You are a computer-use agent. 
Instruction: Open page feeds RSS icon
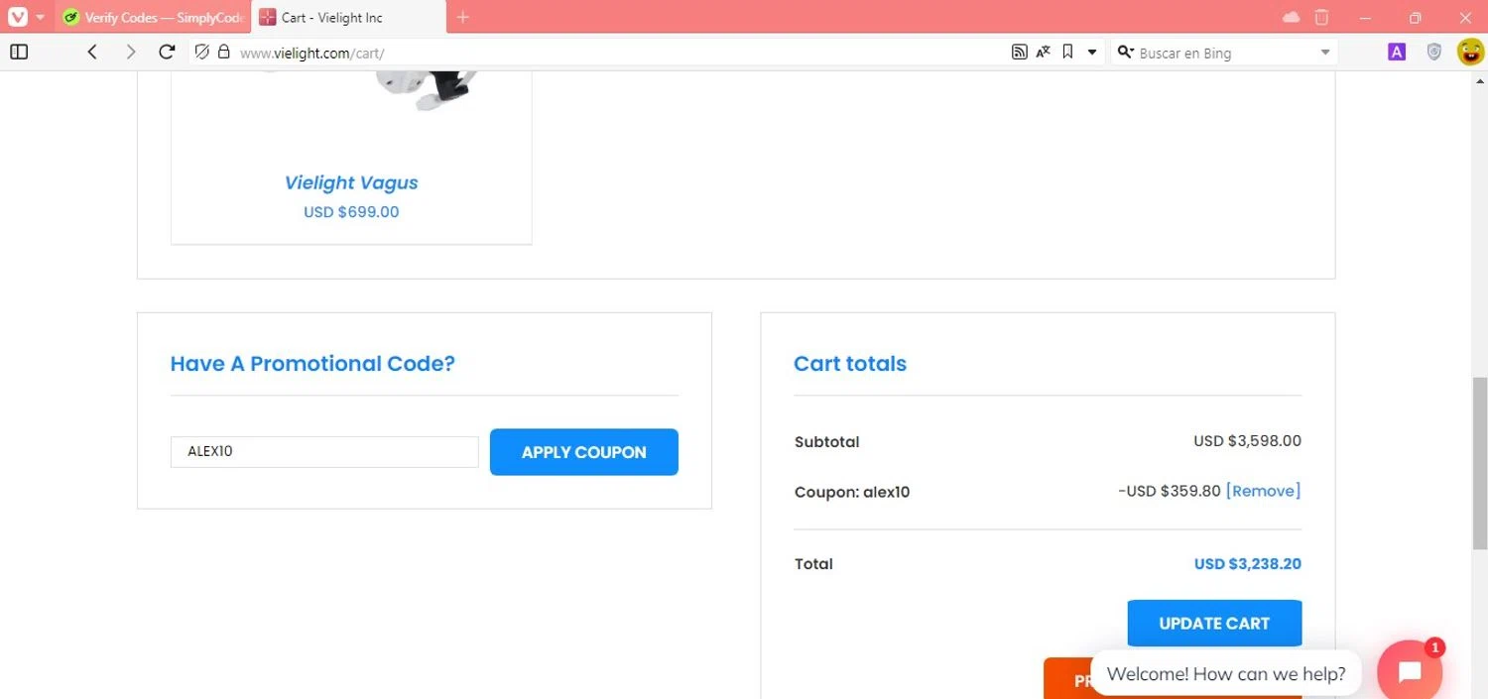click(x=1019, y=52)
